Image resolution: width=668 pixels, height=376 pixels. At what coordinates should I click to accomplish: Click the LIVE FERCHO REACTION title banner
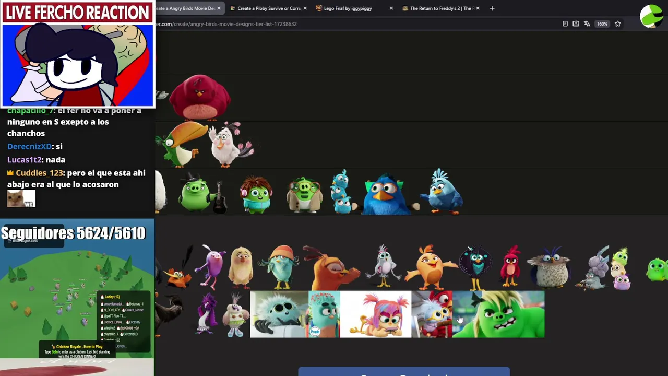click(x=78, y=13)
